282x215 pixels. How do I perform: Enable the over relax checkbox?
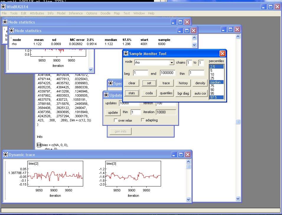(116, 120)
